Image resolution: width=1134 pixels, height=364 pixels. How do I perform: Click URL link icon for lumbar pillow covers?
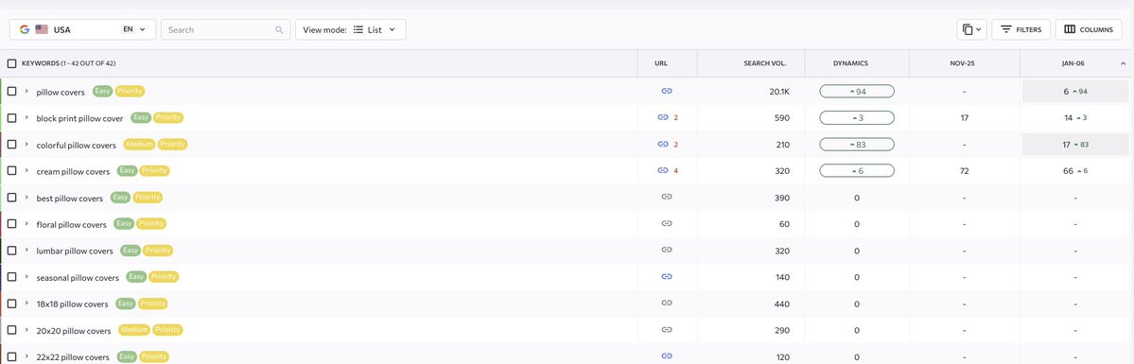pyautogui.click(x=667, y=250)
